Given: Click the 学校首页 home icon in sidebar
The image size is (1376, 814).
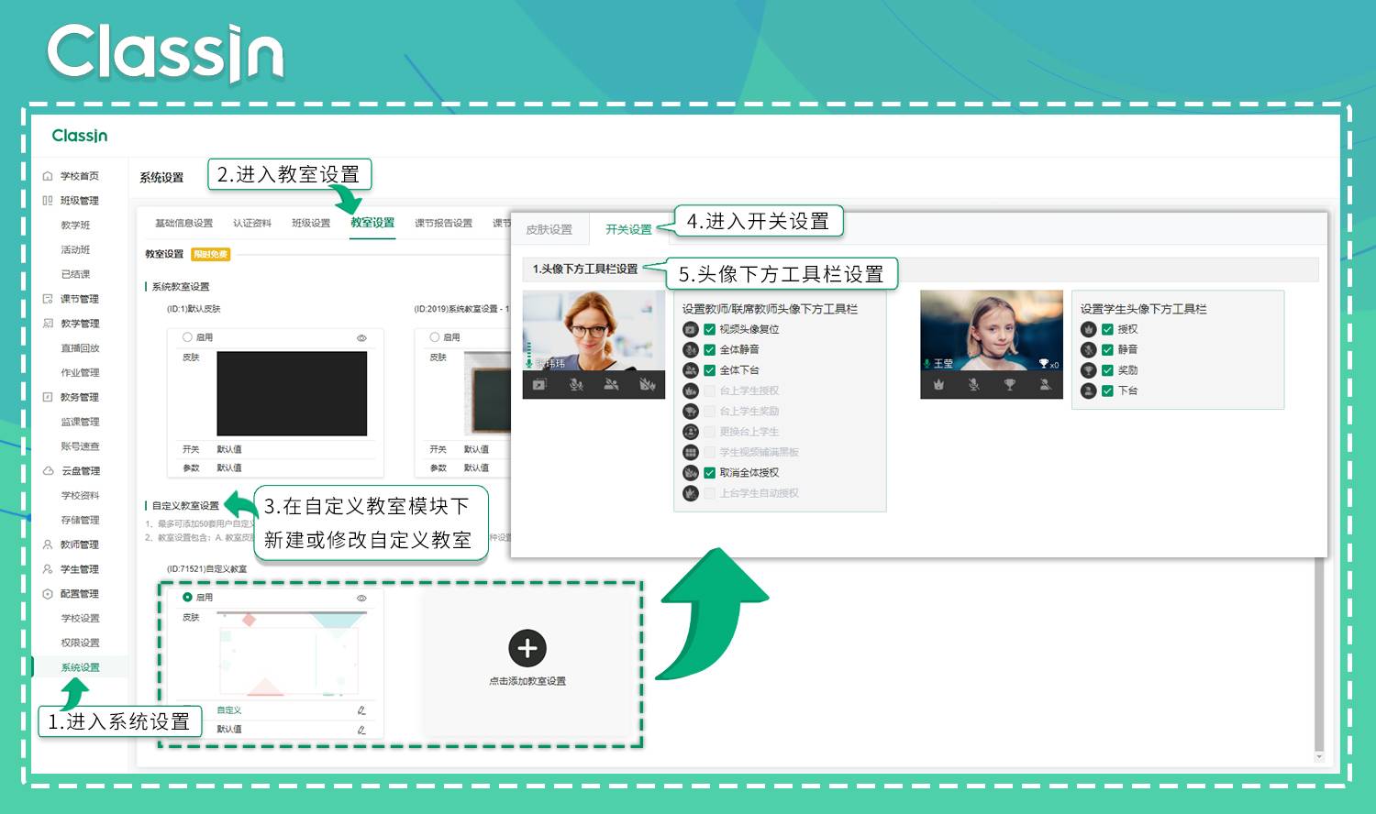Looking at the screenshot, I should [x=48, y=176].
